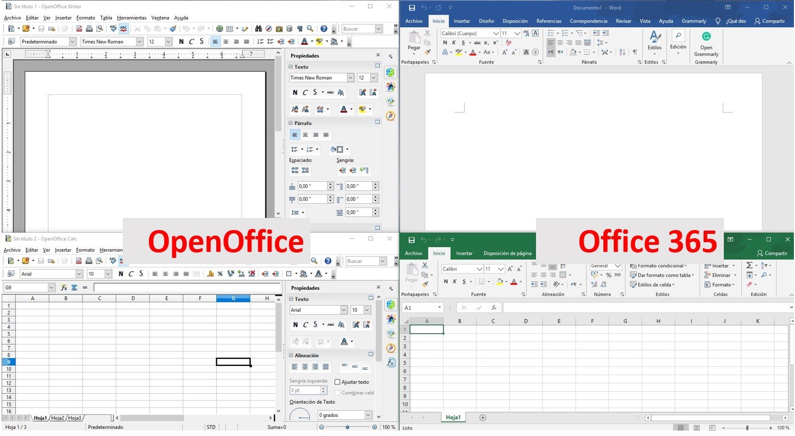Click the AutoSum sigma icon in Excel's Edición group
The width and height of the screenshot is (795, 436).
750,266
